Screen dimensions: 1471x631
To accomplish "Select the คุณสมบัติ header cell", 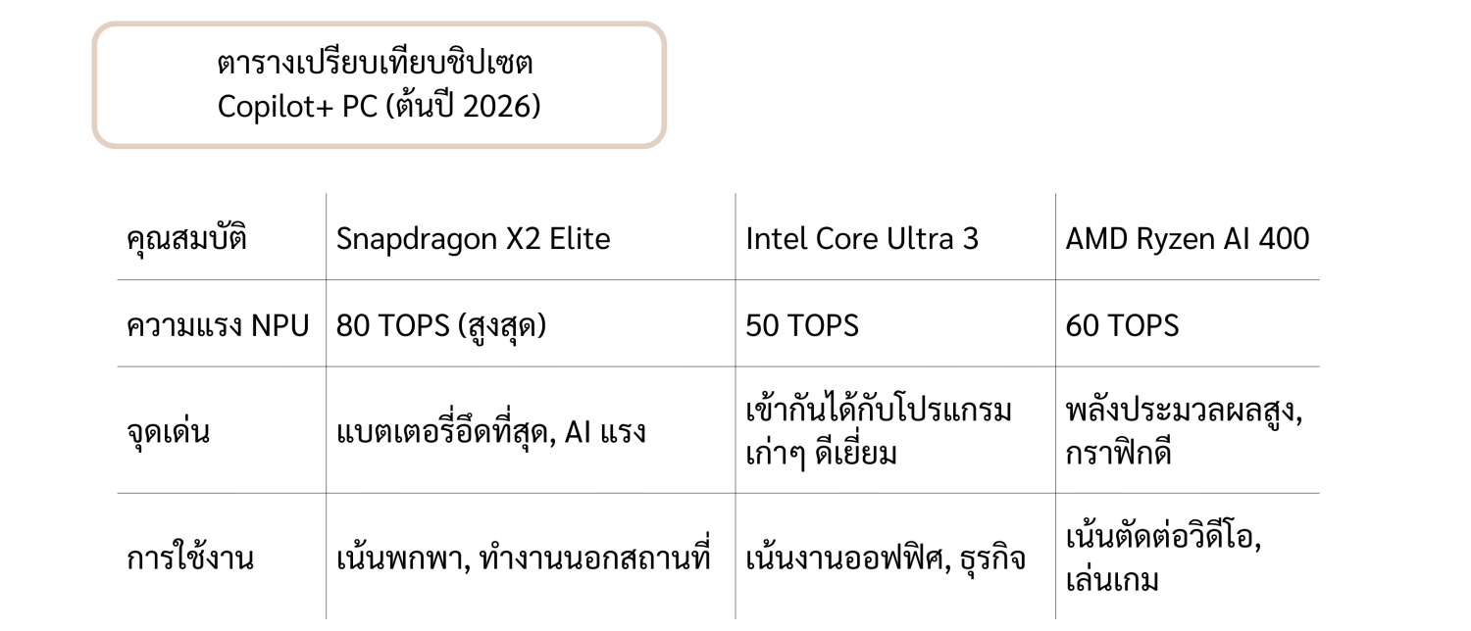I will tap(186, 239).
